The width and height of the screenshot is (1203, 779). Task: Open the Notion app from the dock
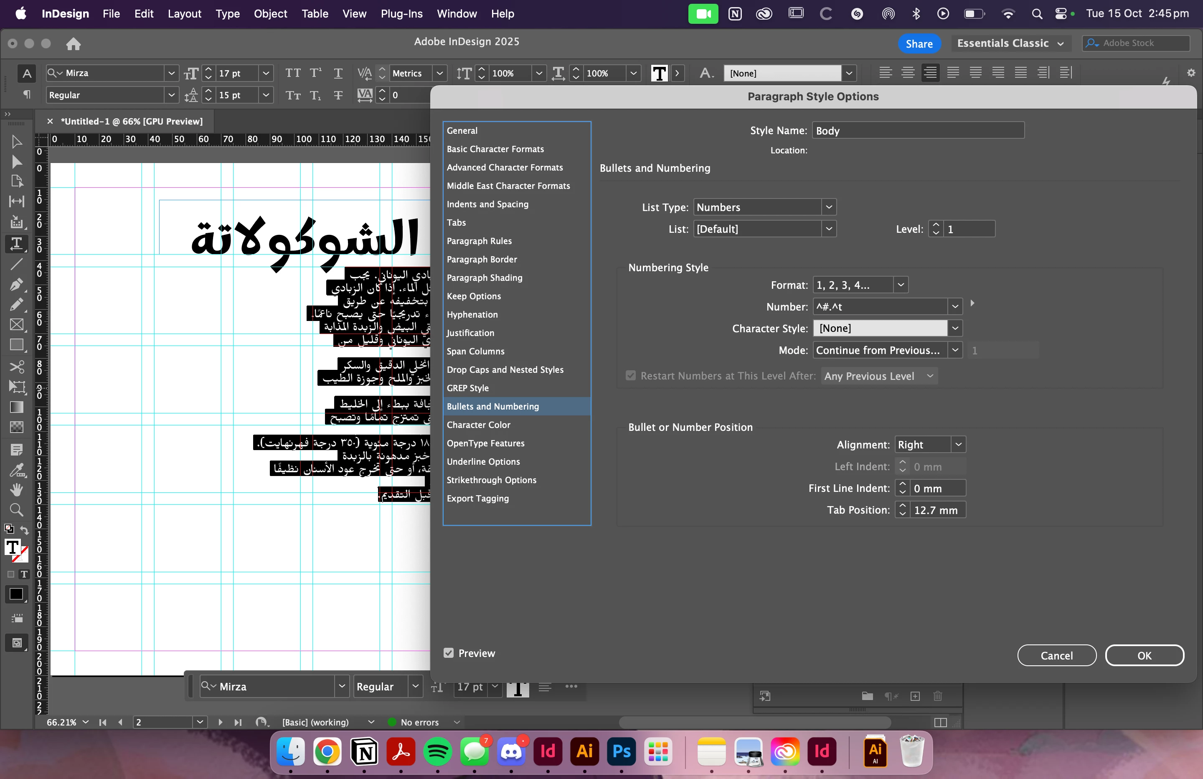(364, 752)
